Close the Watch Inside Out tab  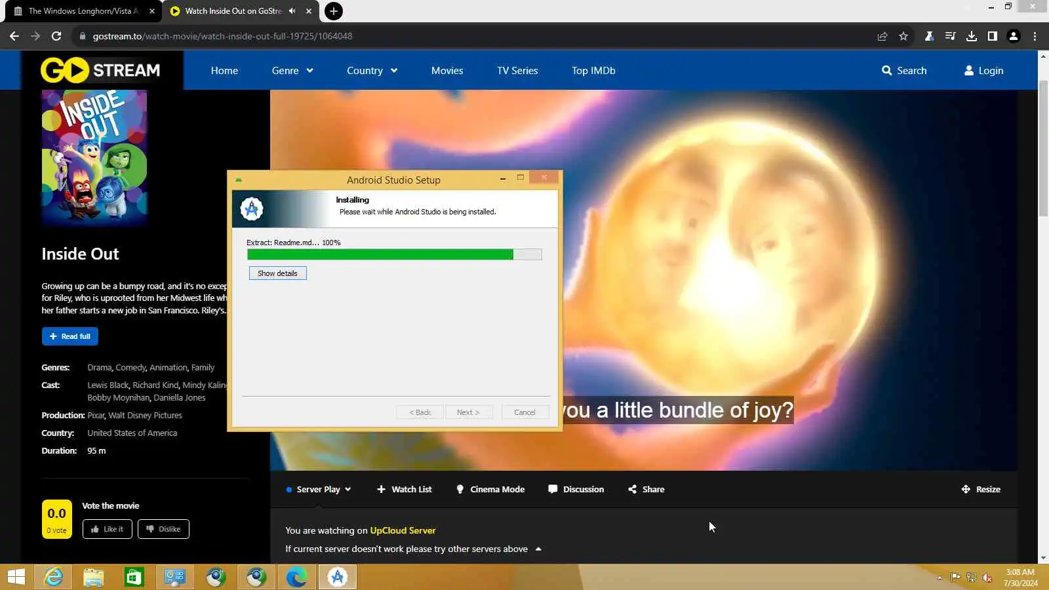pyautogui.click(x=309, y=11)
